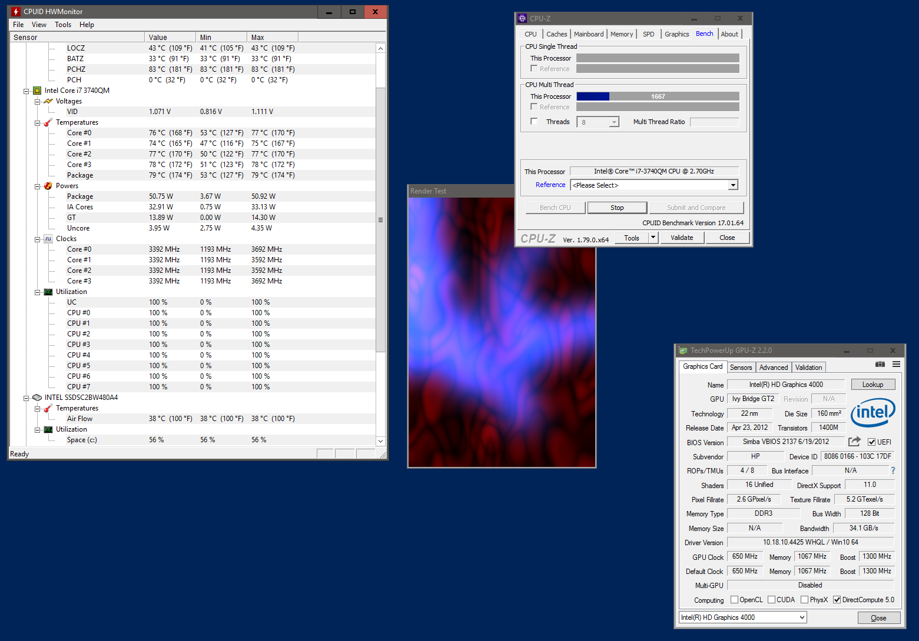This screenshot has width=919, height=641.
Task: Switch to the Mainboard tab in CPU-Z
Action: [x=589, y=34]
